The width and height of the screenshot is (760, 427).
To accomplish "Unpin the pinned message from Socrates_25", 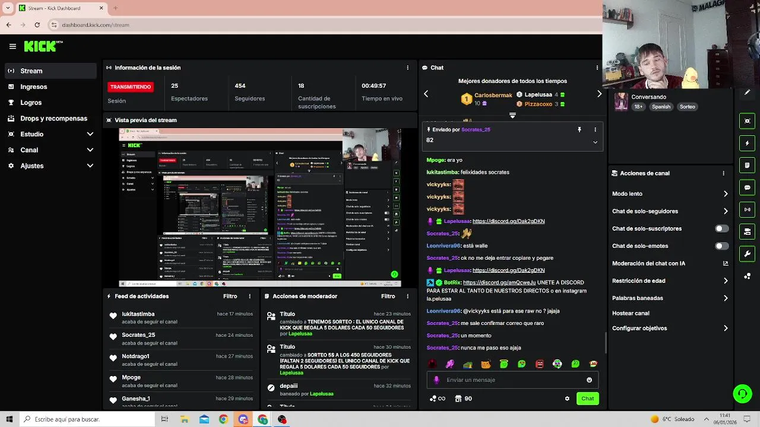I will pos(579,129).
